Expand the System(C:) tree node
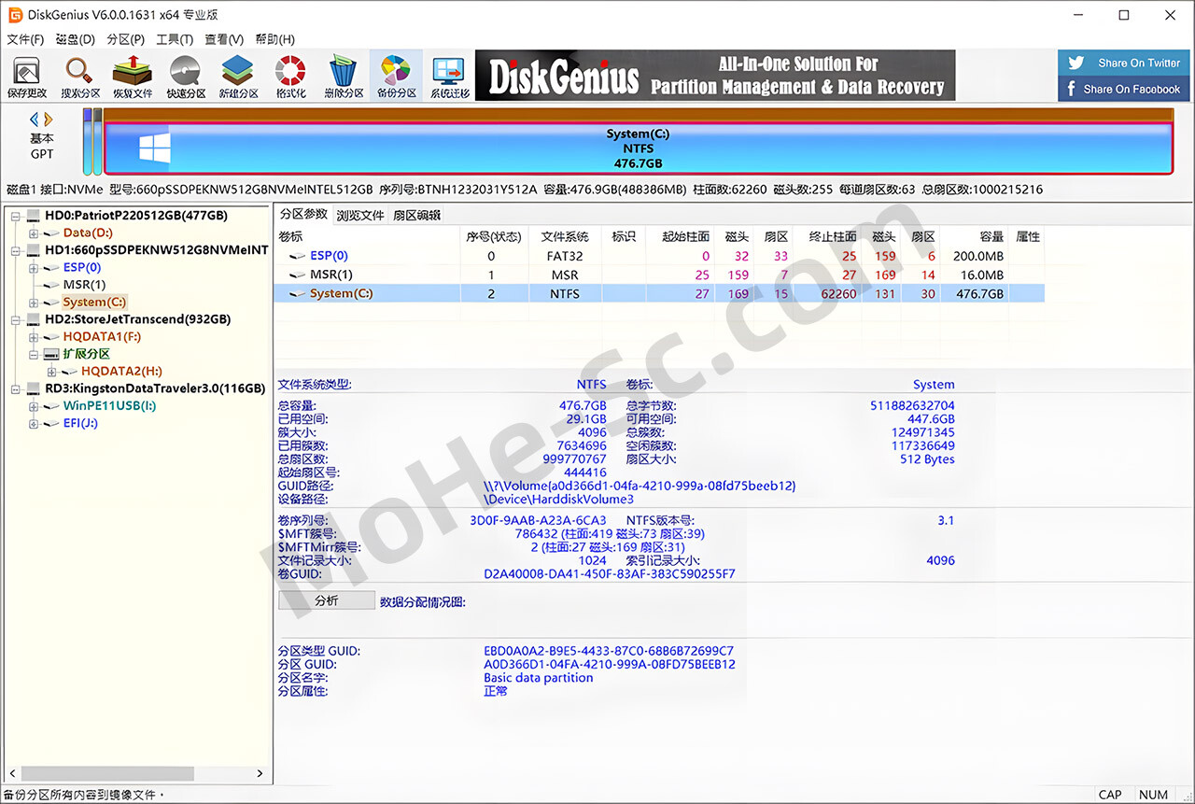This screenshot has height=804, width=1195. [x=34, y=303]
